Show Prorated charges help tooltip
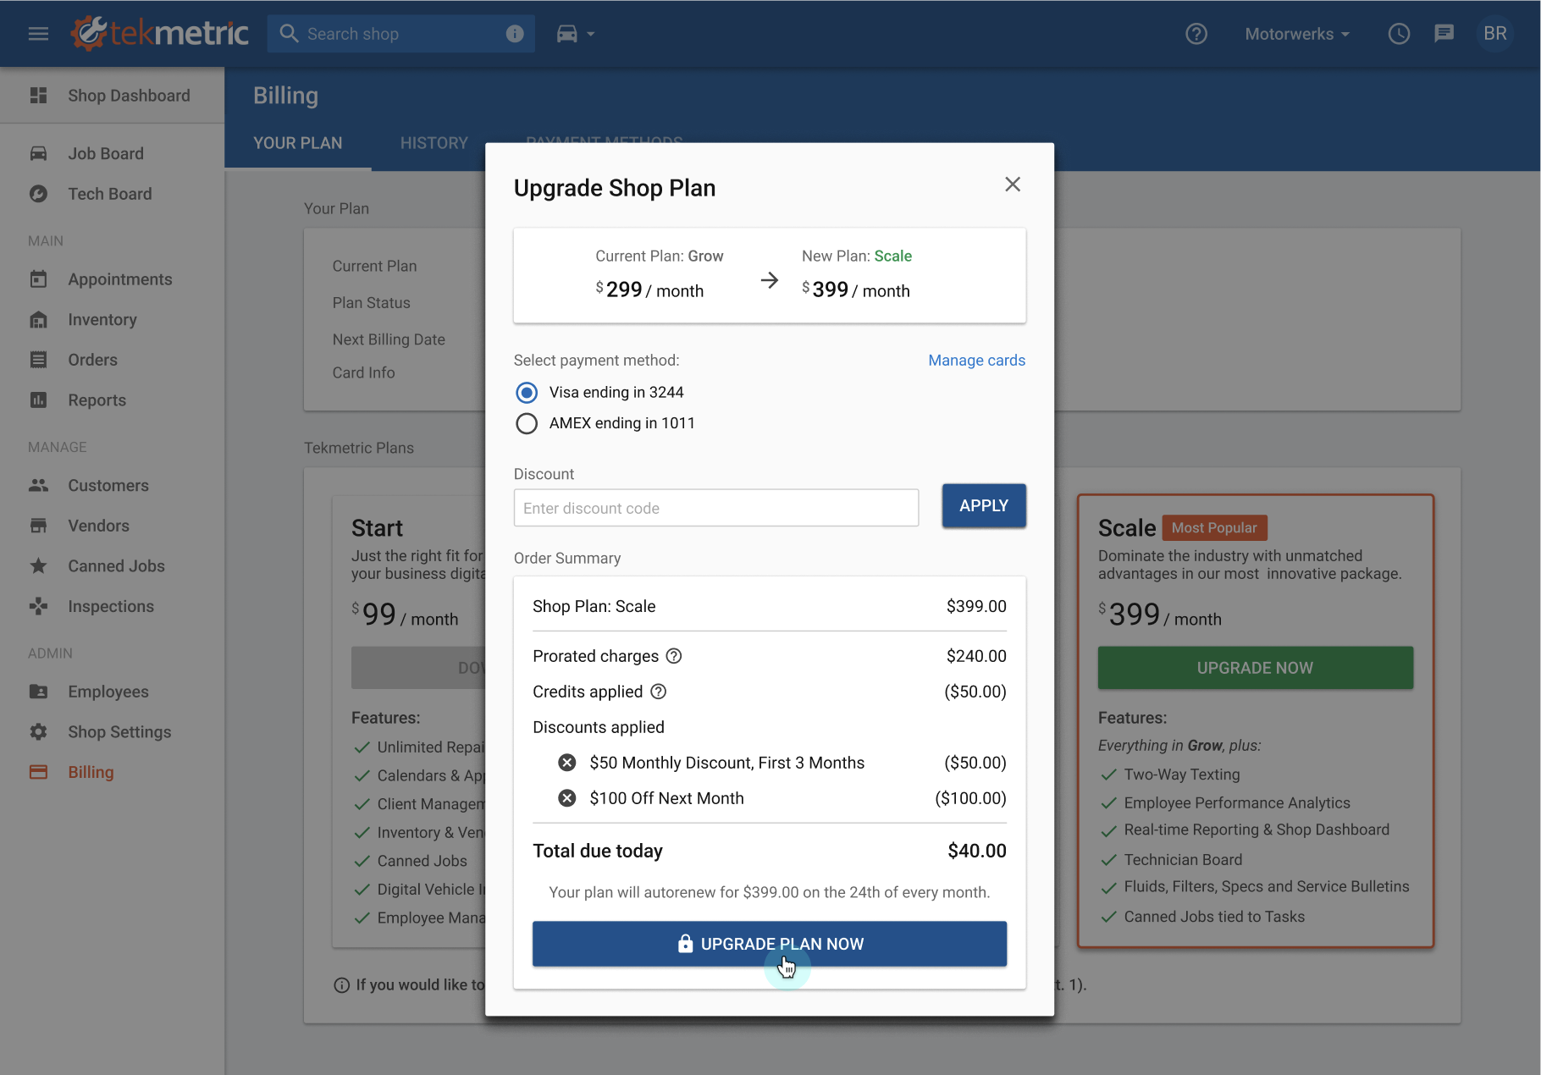 (674, 656)
